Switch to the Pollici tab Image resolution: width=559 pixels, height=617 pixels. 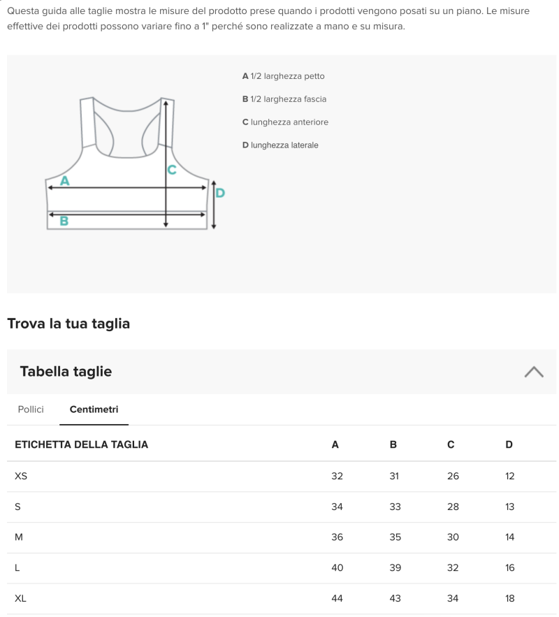[x=31, y=409]
